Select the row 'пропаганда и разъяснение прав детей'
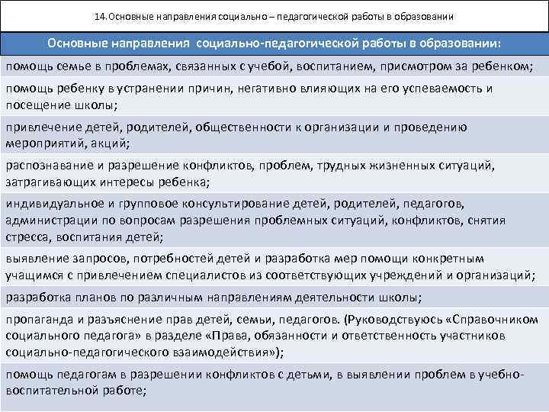Viewport: 549px width, 412px height. pyautogui.click(x=274, y=335)
